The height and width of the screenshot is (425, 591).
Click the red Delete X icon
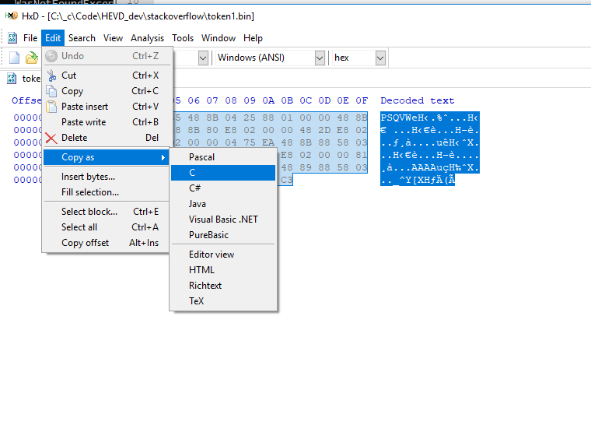pyautogui.click(x=51, y=138)
